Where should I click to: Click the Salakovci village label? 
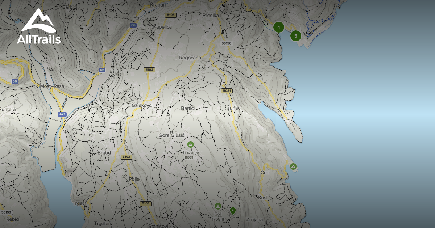[142, 105]
